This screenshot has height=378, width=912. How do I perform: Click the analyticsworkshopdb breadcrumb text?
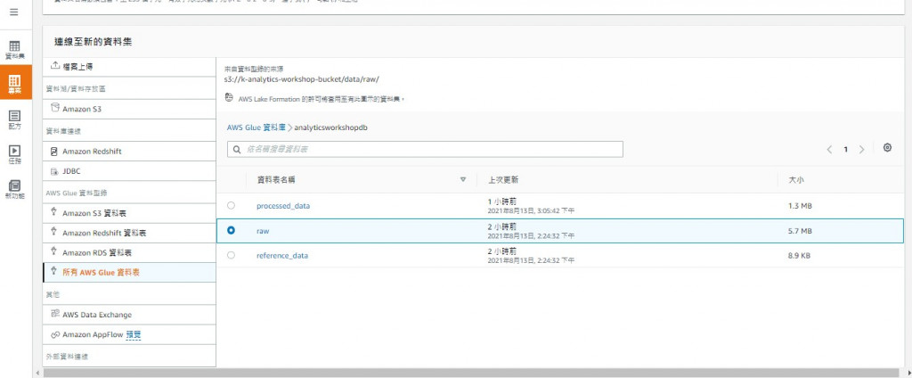pyautogui.click(x=331, y=127)
